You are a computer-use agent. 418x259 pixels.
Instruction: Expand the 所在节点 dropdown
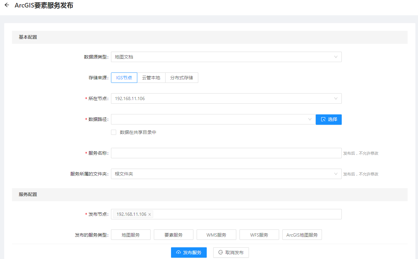226,98
